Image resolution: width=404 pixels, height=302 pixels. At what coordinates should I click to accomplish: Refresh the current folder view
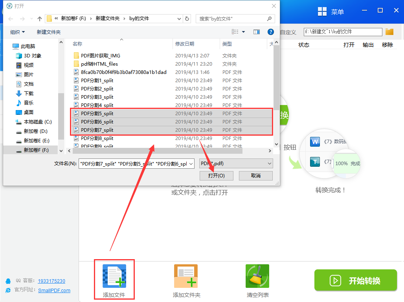(187, 18)
